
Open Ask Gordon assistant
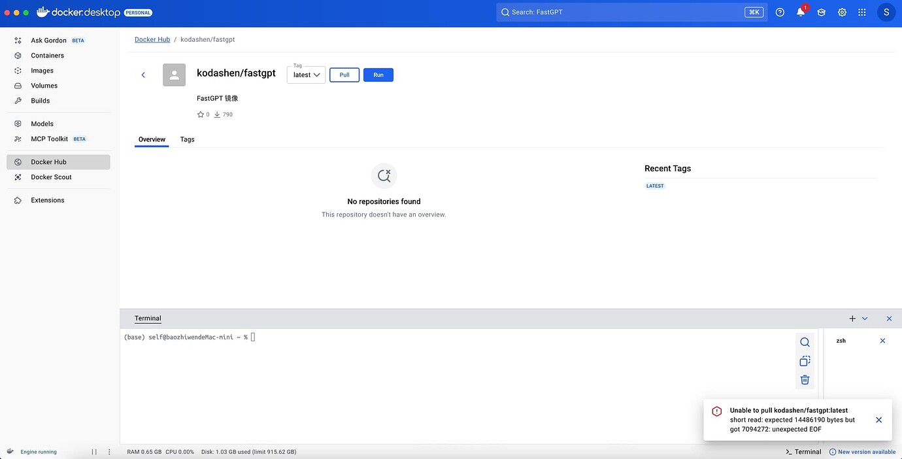click(48, 40)
